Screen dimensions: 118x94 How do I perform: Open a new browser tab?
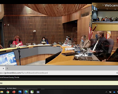coord(7,68)
